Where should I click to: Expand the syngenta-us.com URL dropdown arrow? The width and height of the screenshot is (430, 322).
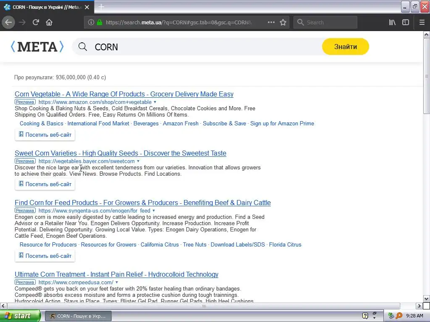pos(154,211)
